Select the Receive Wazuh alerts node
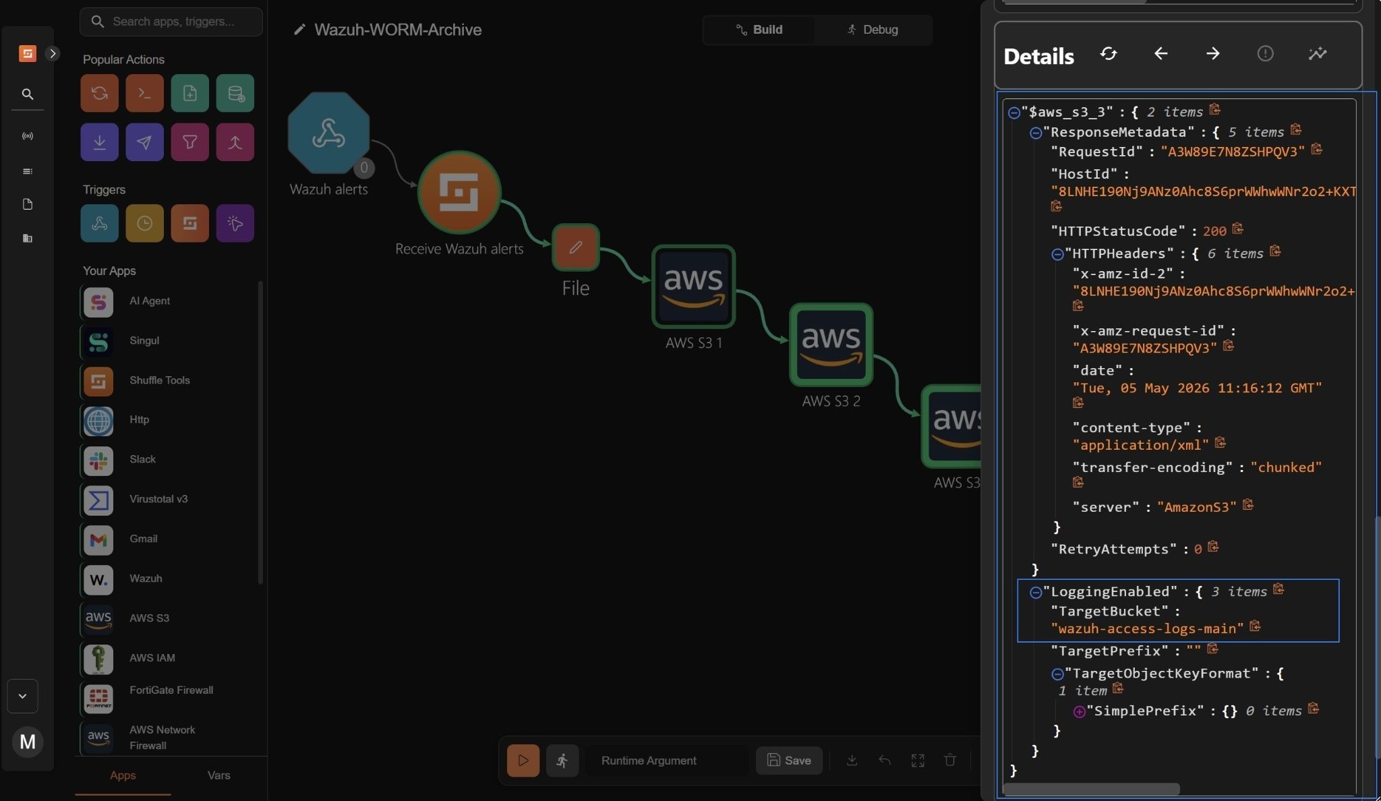The width and height of the screenshot is (1381, 801). [x=459, y=192]
